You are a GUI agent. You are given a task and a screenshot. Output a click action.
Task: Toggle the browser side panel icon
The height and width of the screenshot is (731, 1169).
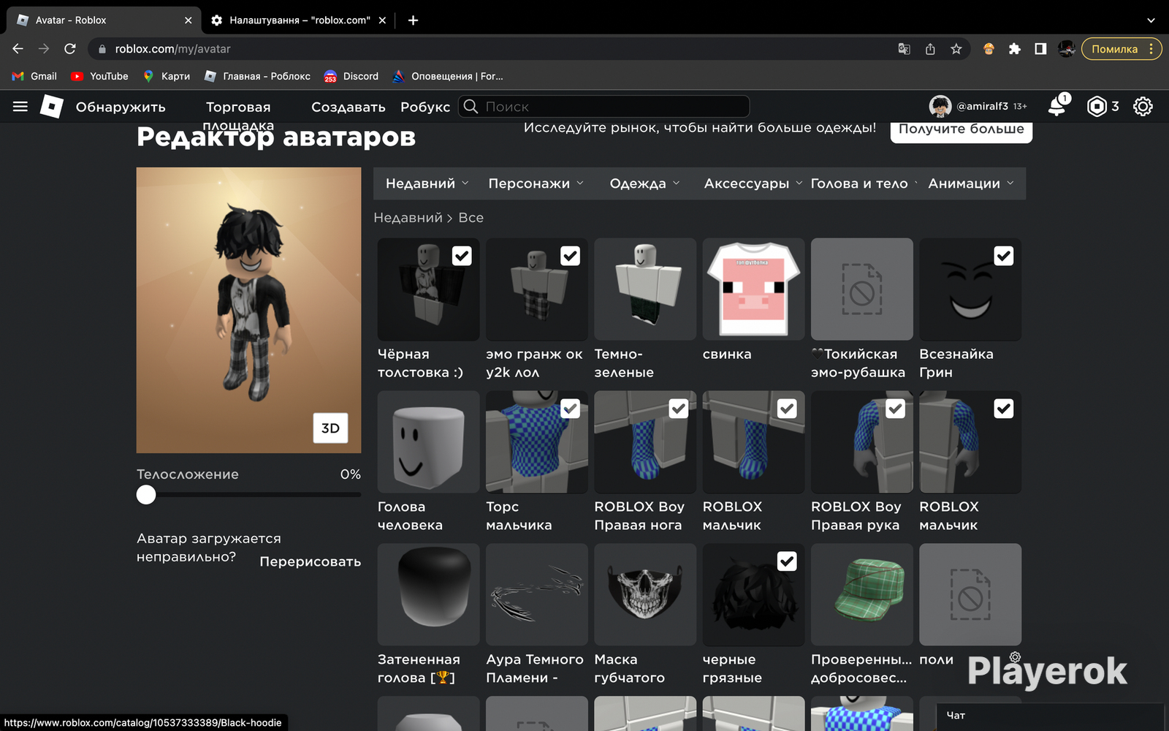click(1040, 49)
